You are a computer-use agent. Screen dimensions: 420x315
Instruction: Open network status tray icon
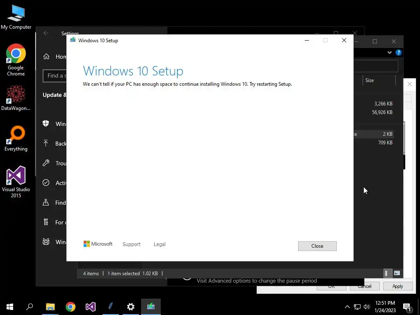point(357,307)
